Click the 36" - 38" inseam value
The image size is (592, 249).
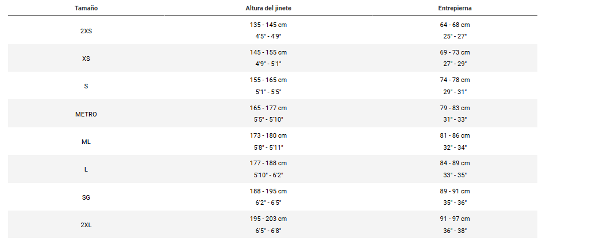click(455, 231)
